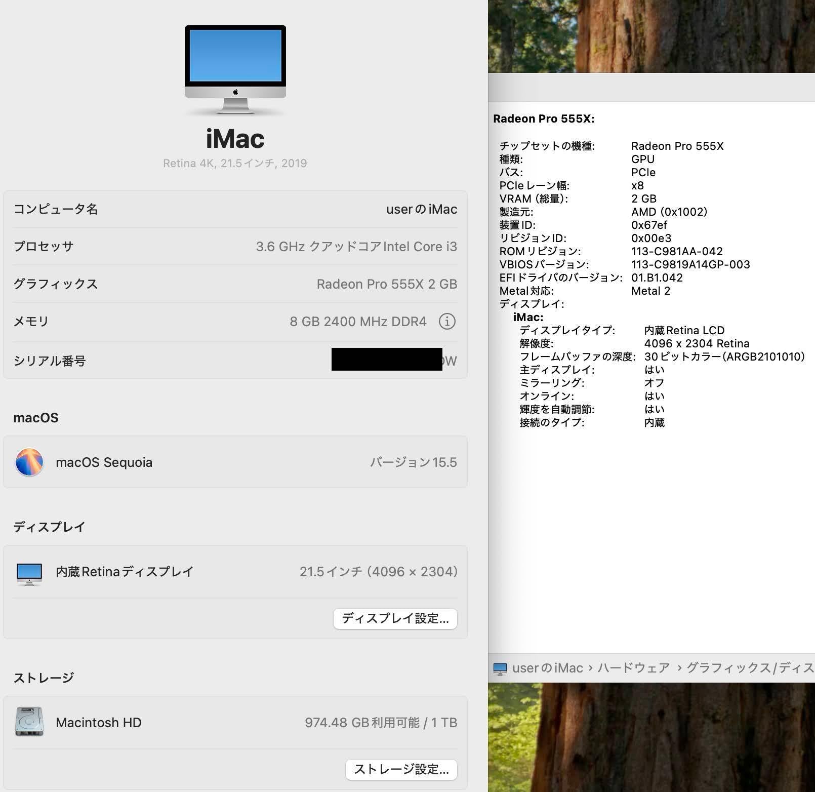815x792 pixels.
Task: Click the Radeon Pro 555X heading
Action: point(544,118)
